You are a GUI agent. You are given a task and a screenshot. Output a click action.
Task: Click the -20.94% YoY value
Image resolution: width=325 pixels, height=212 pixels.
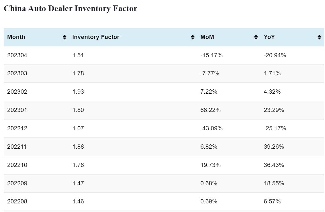[x=275, y=55]
